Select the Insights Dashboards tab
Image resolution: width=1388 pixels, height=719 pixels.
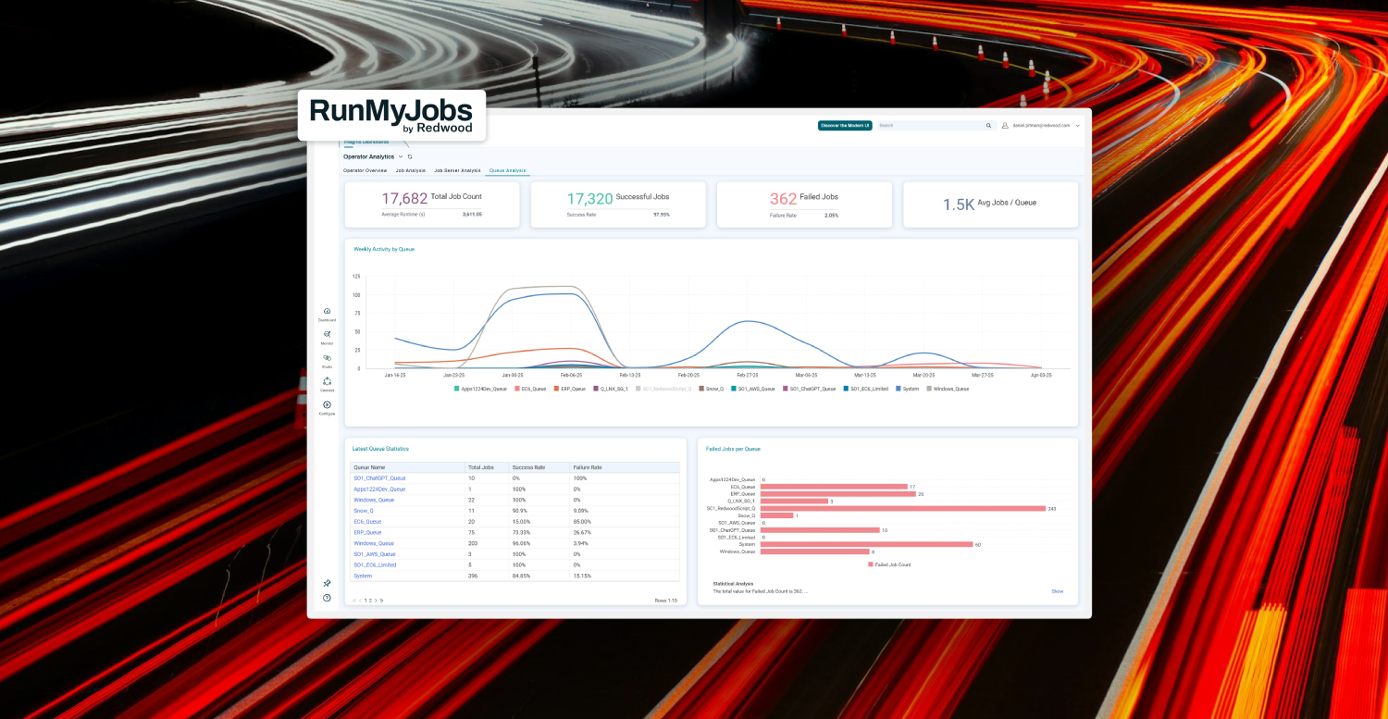366,142
